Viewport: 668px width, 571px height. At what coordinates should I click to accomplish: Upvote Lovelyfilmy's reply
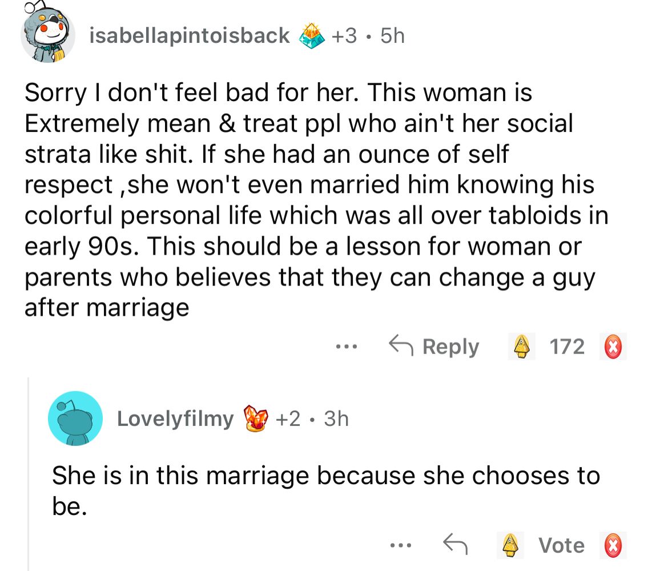510,545
